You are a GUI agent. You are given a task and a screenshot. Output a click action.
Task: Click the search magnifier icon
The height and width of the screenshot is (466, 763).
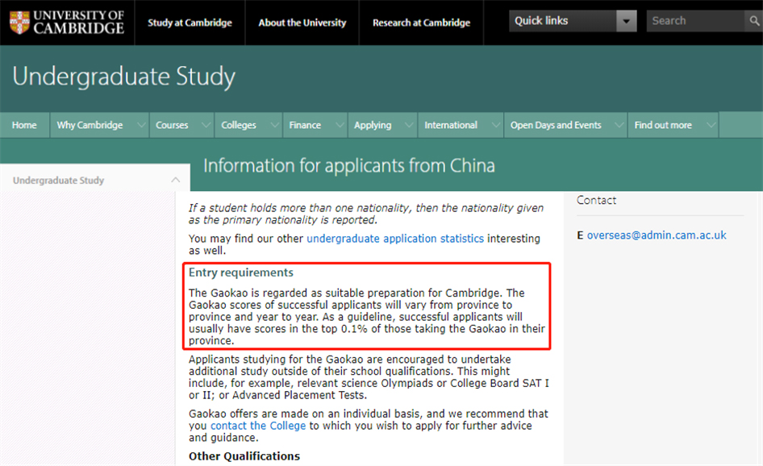(754, 21)
